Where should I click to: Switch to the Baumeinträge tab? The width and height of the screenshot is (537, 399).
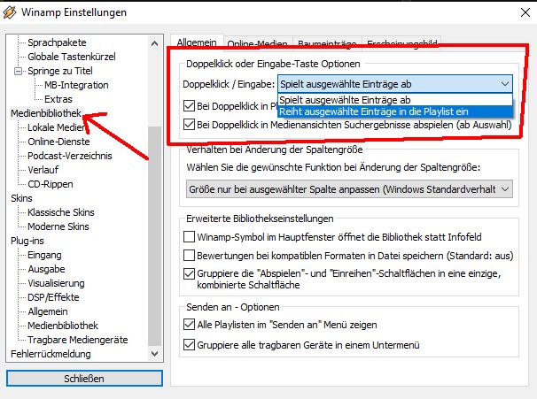327,43
